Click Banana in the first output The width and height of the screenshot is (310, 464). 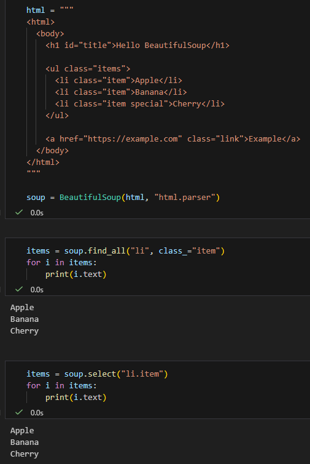click(x=25, y=319)
